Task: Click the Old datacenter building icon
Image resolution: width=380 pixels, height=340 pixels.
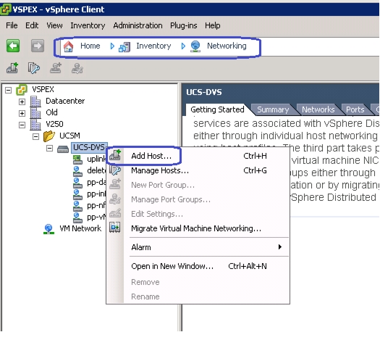Action: (x=35, y=113)
